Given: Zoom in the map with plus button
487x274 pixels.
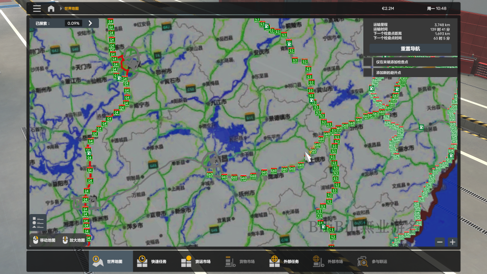Looking at the screenshot, I should [452, 242].
